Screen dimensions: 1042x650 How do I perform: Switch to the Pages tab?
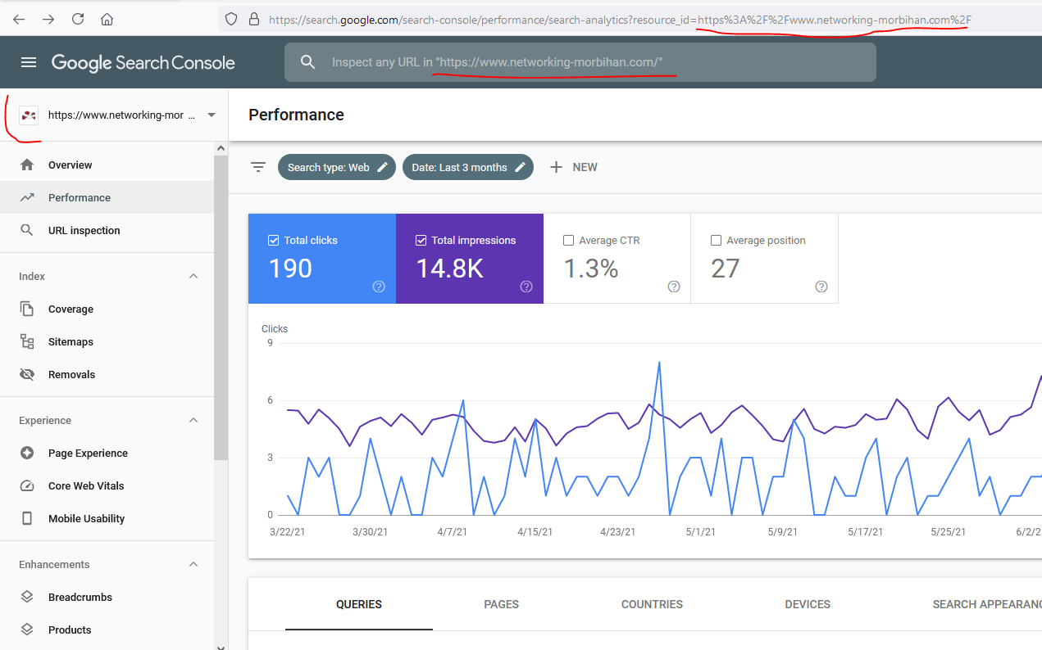[x=502, y=604]
